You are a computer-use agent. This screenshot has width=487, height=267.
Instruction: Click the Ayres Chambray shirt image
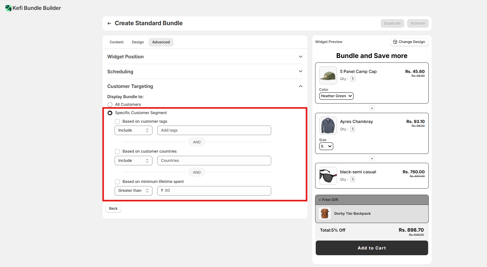point(328,126)
